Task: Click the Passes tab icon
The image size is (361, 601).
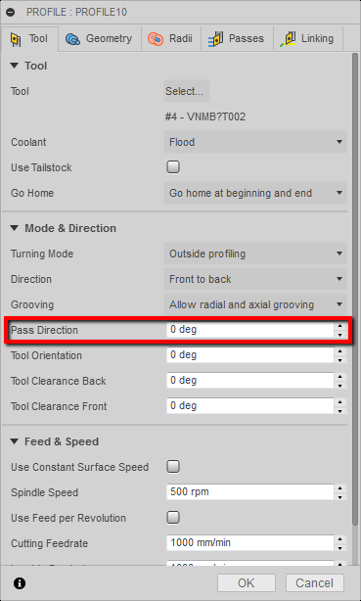Action: click(216, 39)
